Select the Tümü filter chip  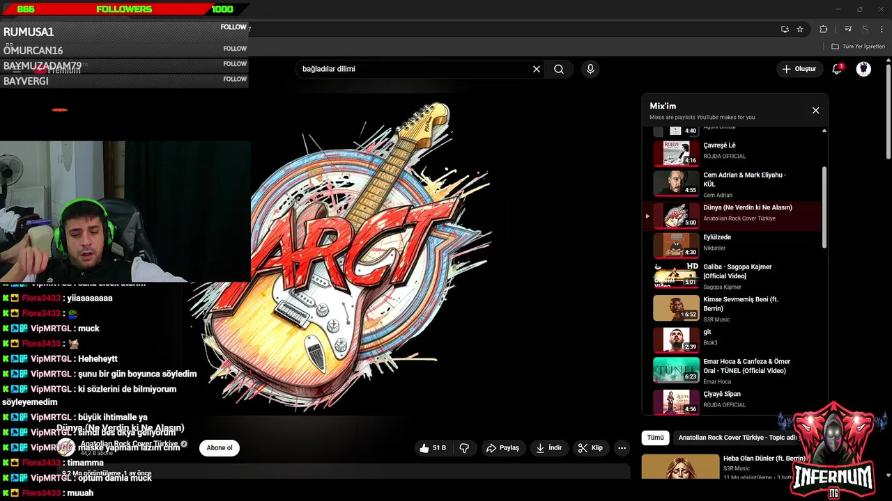(x=655, y=438)
